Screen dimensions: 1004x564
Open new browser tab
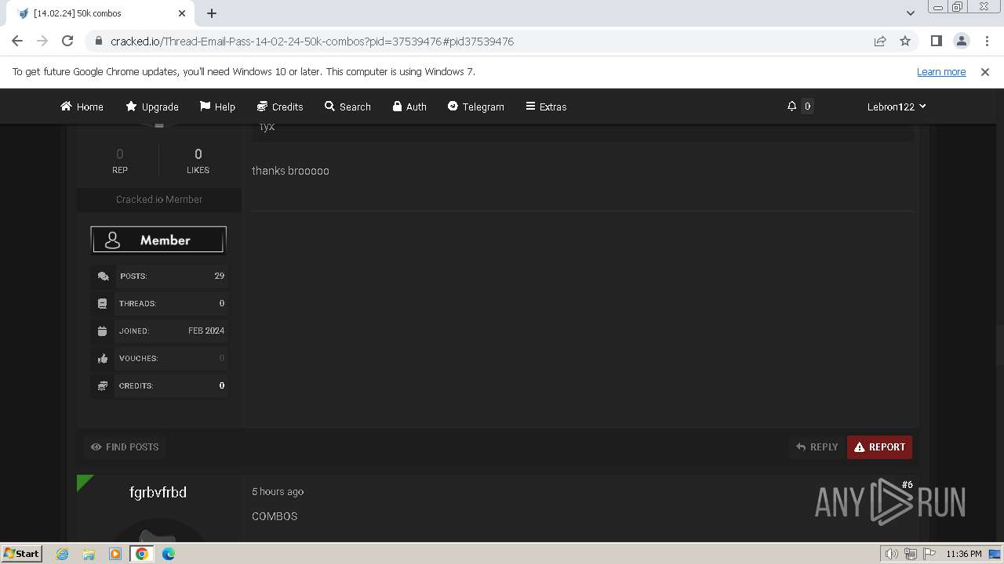(x=212, y=13)
